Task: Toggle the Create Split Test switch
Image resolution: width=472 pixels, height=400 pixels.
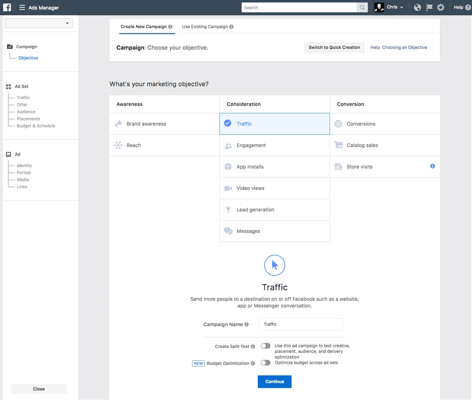Action: click(266, 346)
